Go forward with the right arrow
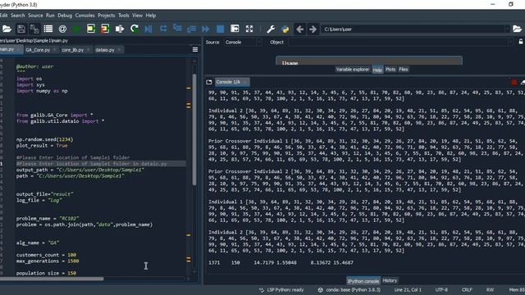 [x=313, y=29]
